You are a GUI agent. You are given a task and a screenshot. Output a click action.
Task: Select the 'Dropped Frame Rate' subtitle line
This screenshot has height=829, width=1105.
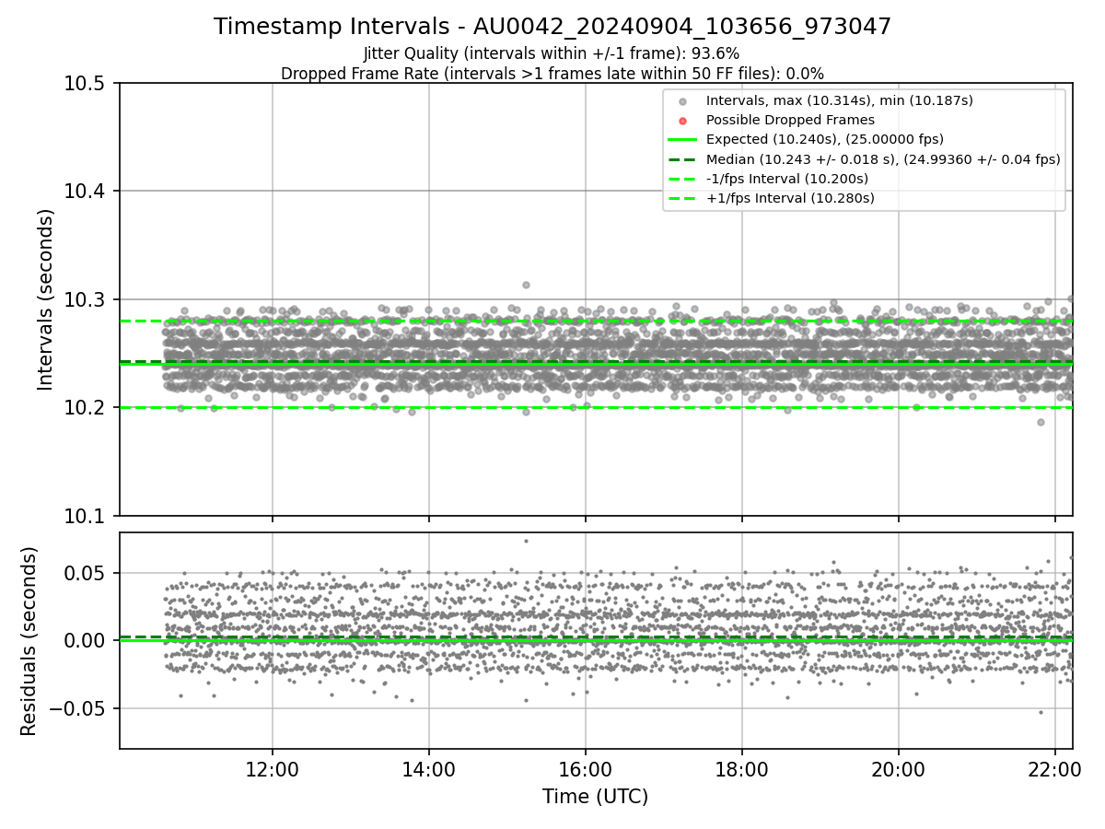552,74
